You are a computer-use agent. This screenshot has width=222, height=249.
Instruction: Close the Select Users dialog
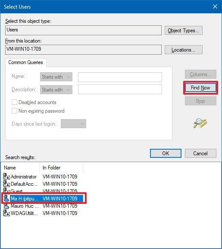(215, 6)
